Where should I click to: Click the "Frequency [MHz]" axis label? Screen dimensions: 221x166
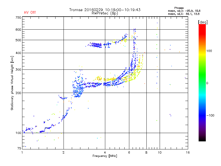coord(105,156)
